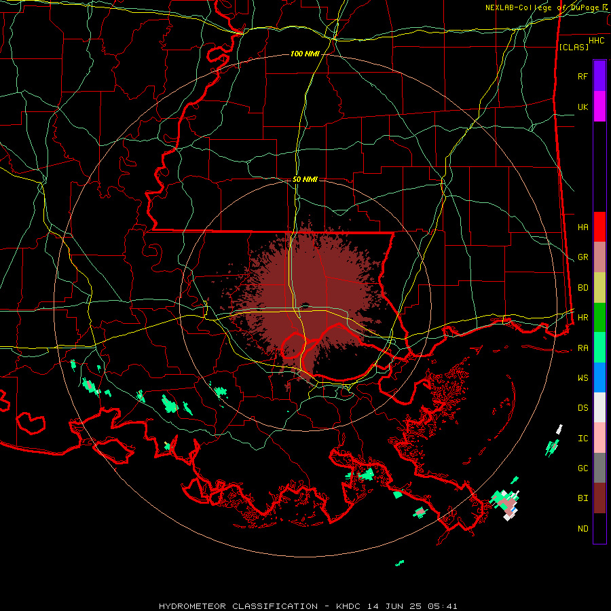Image resolution: width=611 pixels, height=611 pixels.
Task: Click the BI brown legend swatch
Action: pyautogui.click(x=599, y=498)
